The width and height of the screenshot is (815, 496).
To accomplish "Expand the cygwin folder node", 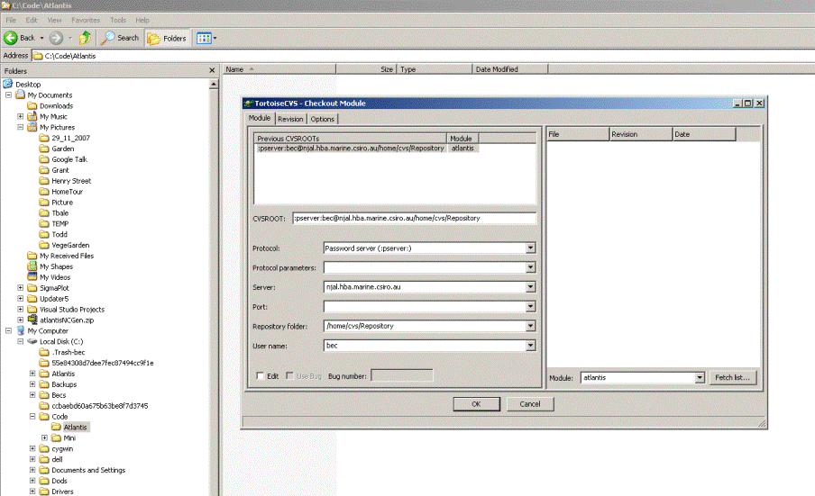I will (x=32, y=448).
